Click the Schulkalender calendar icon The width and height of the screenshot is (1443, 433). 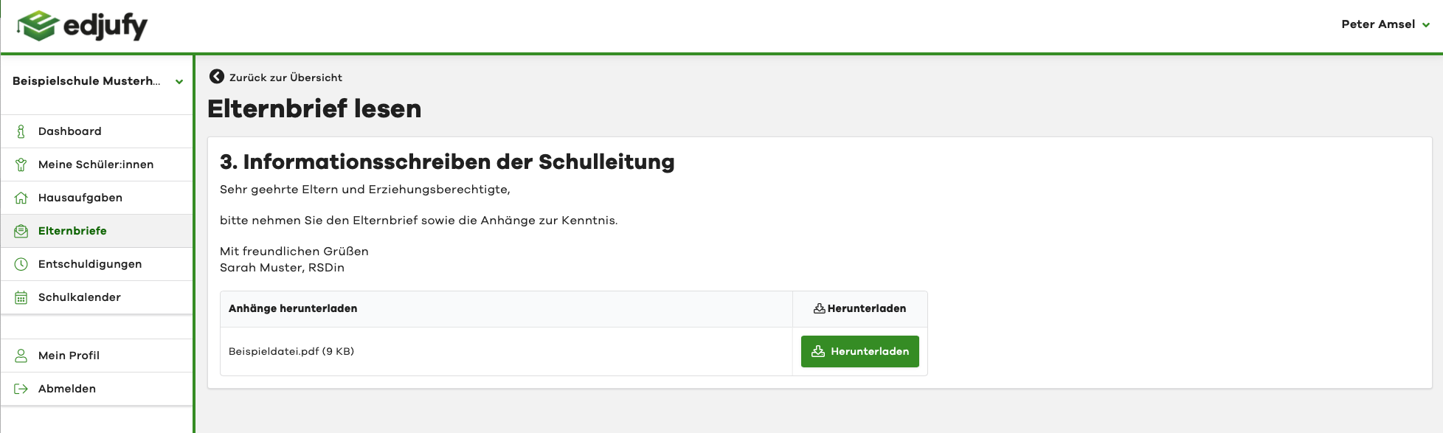[x=21, y=297]
